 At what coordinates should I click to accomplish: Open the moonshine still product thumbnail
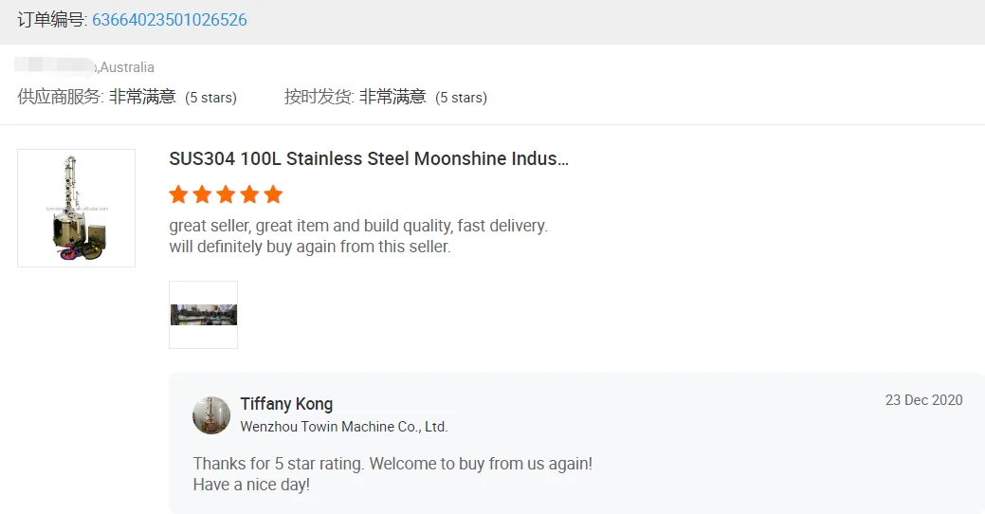coord(77,208)
